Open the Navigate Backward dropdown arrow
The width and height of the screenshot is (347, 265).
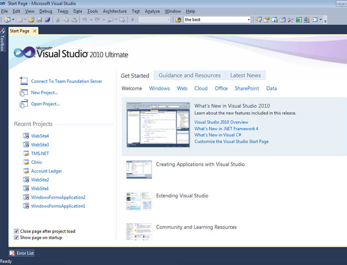116,20
